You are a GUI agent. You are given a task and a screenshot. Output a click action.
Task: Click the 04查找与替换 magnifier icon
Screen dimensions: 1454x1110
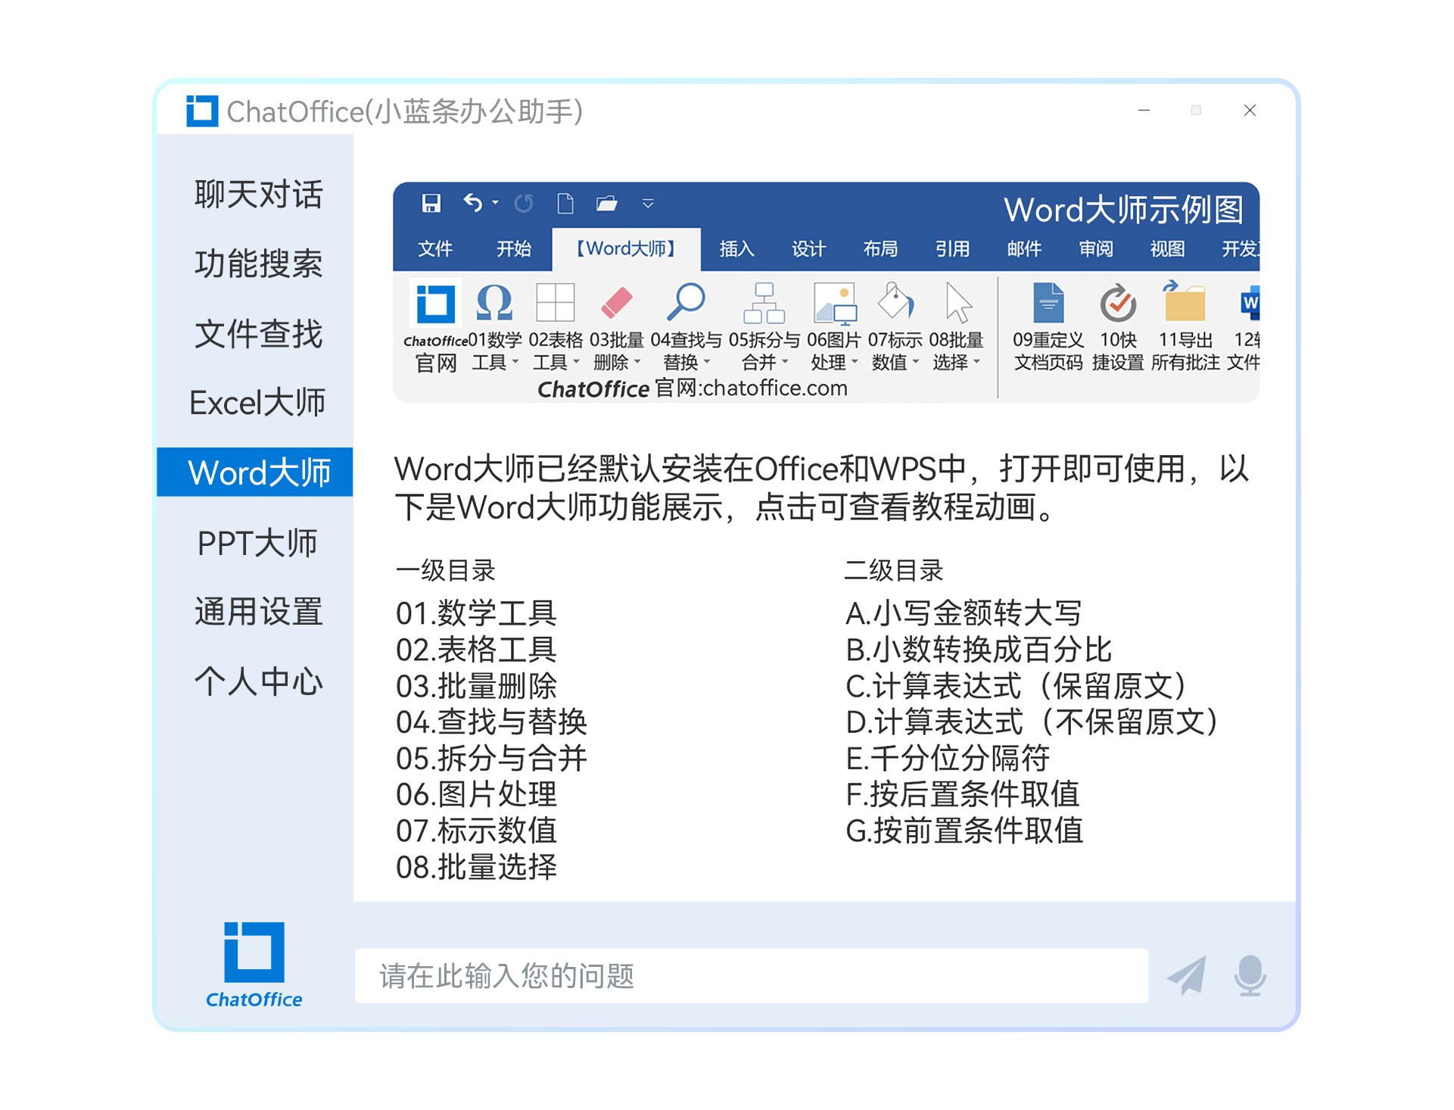(686, 302)
